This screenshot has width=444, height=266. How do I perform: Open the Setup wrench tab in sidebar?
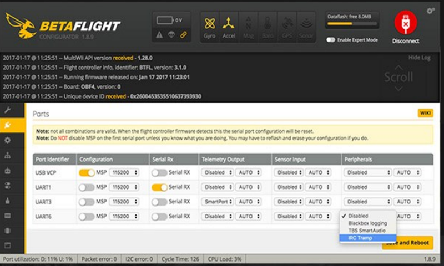8,110
